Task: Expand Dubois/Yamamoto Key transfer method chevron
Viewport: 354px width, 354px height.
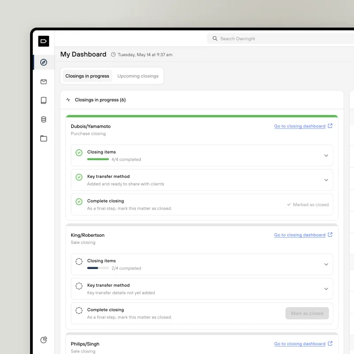Action: tap(326, 180)
